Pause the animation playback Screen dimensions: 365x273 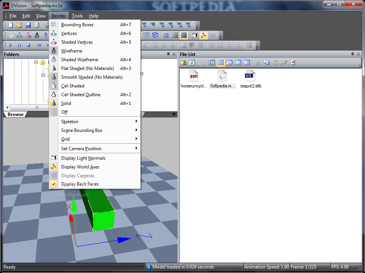[x=19, y=45]
